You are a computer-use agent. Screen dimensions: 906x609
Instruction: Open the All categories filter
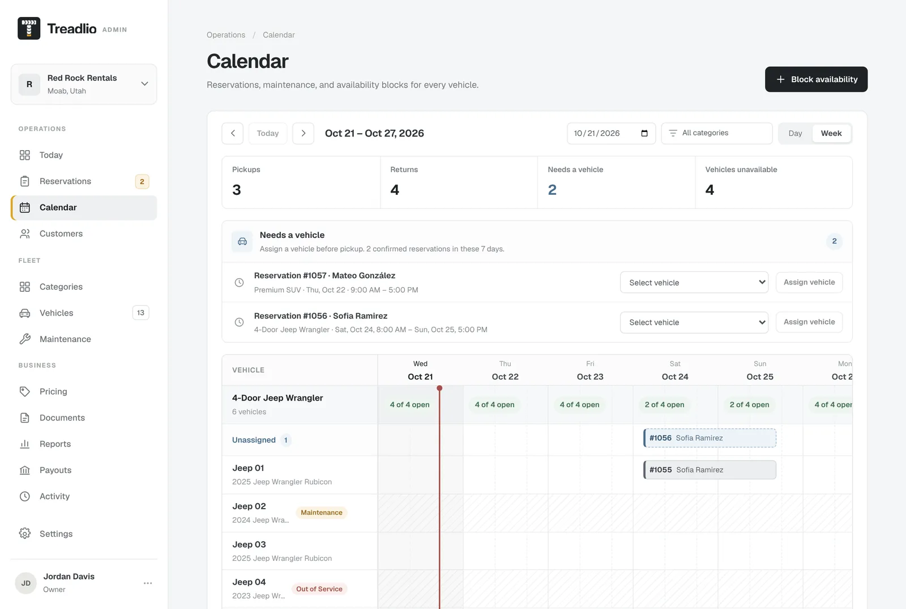click(717, 133)
